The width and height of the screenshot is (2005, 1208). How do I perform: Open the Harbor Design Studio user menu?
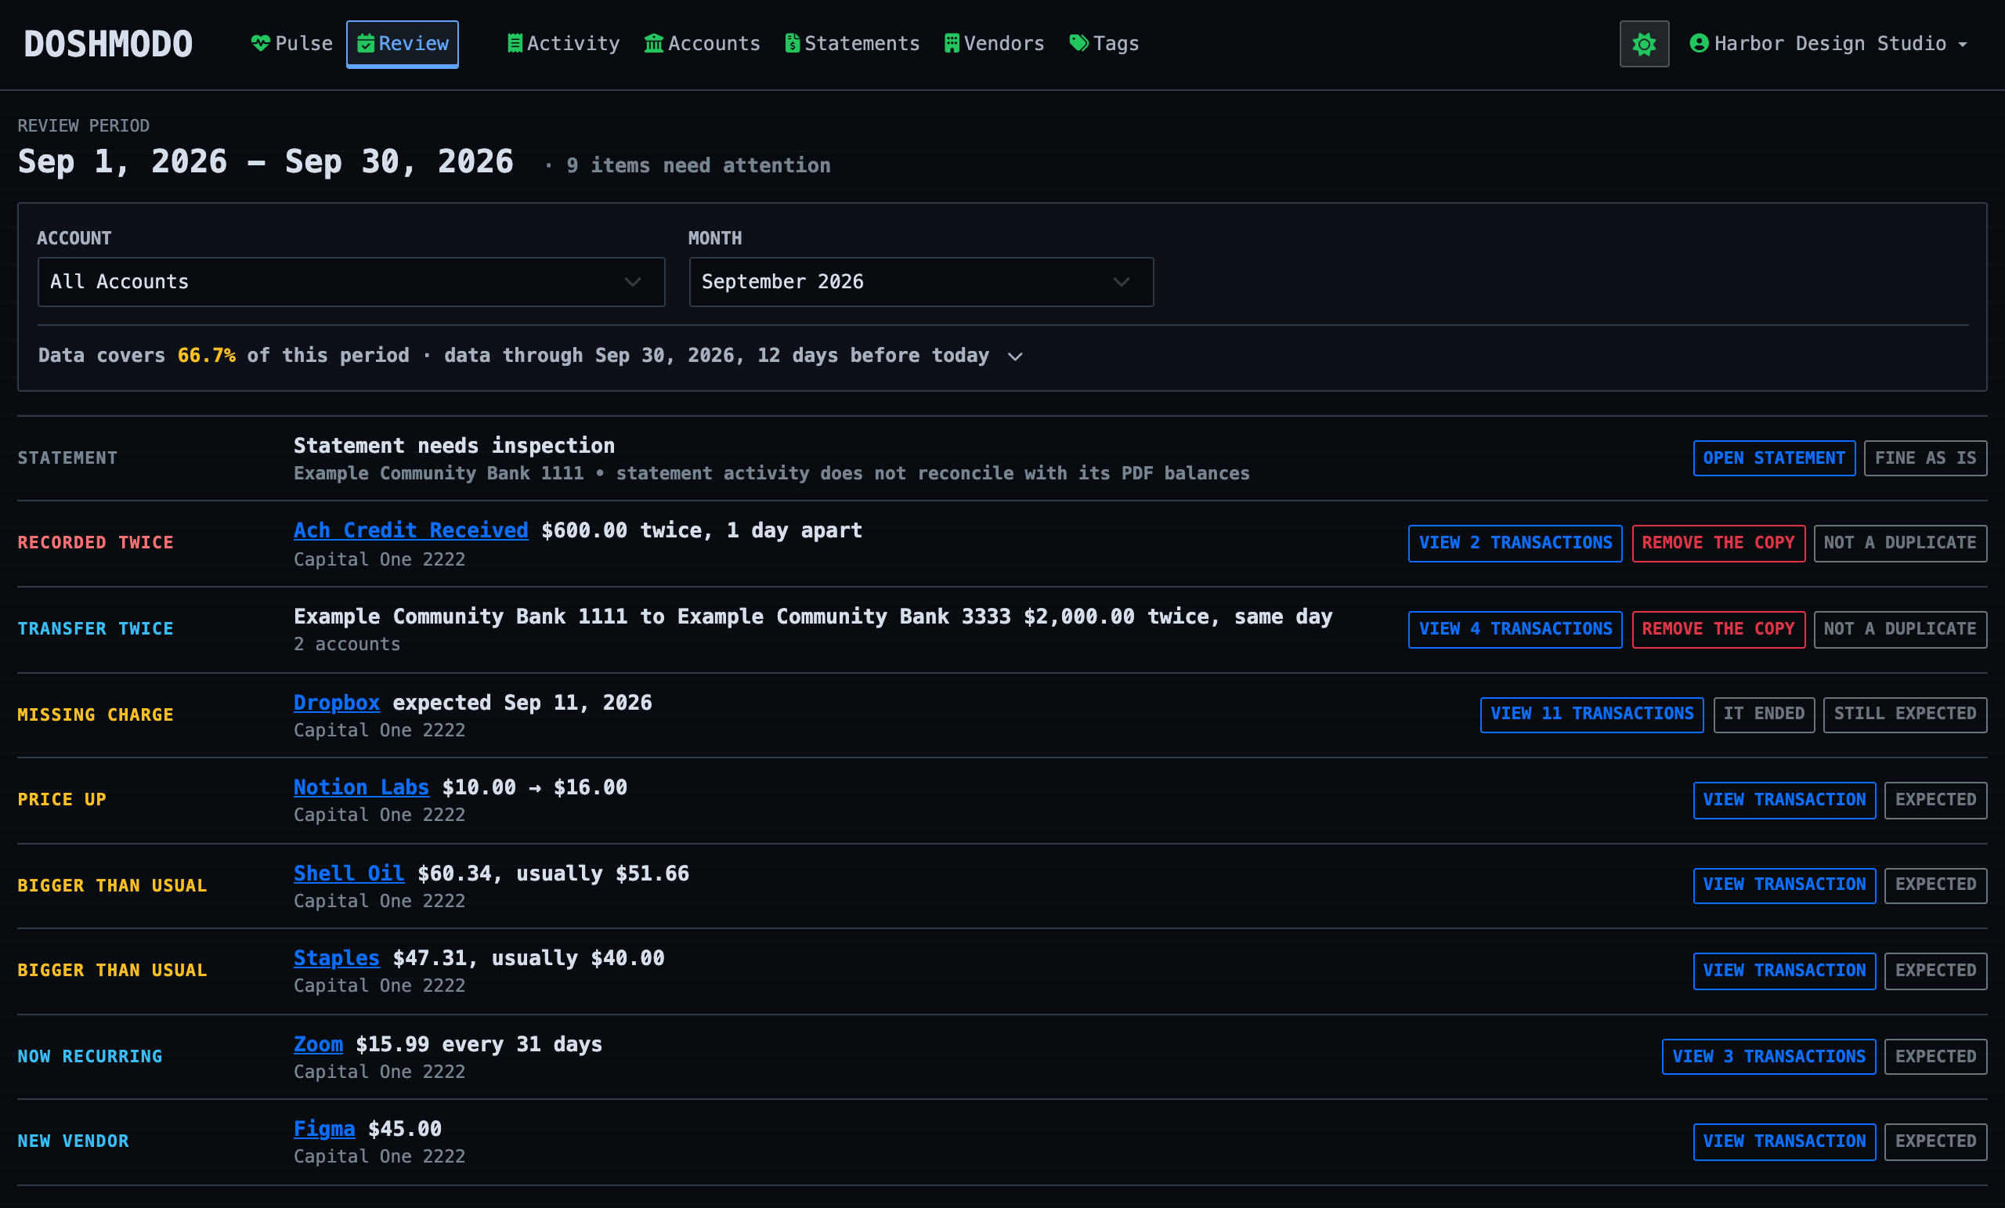1828,44
